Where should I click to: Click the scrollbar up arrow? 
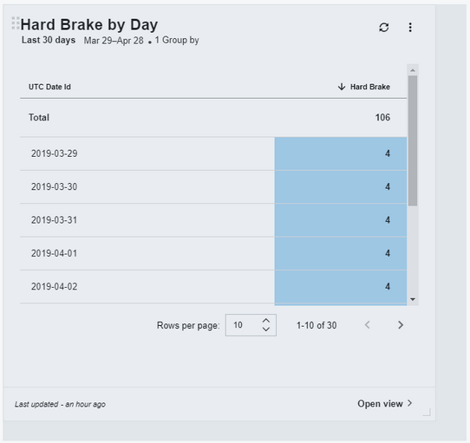coord(413,70)
